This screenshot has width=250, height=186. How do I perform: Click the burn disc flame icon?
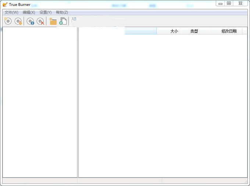pyautogui.click(x=18, y=21)
